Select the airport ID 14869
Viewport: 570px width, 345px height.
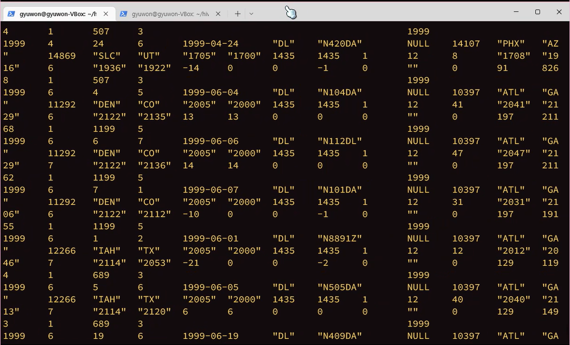62,56
